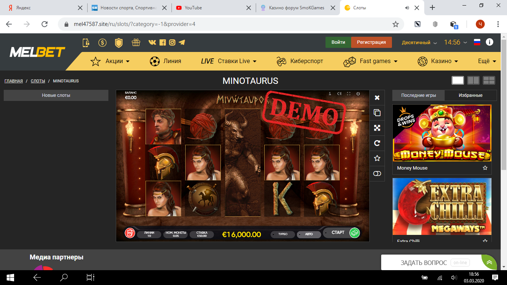Screen dimensions: 507x285
Task: Go to СЛОТЫ breadcrumb link
Action: tap(38, 81)
